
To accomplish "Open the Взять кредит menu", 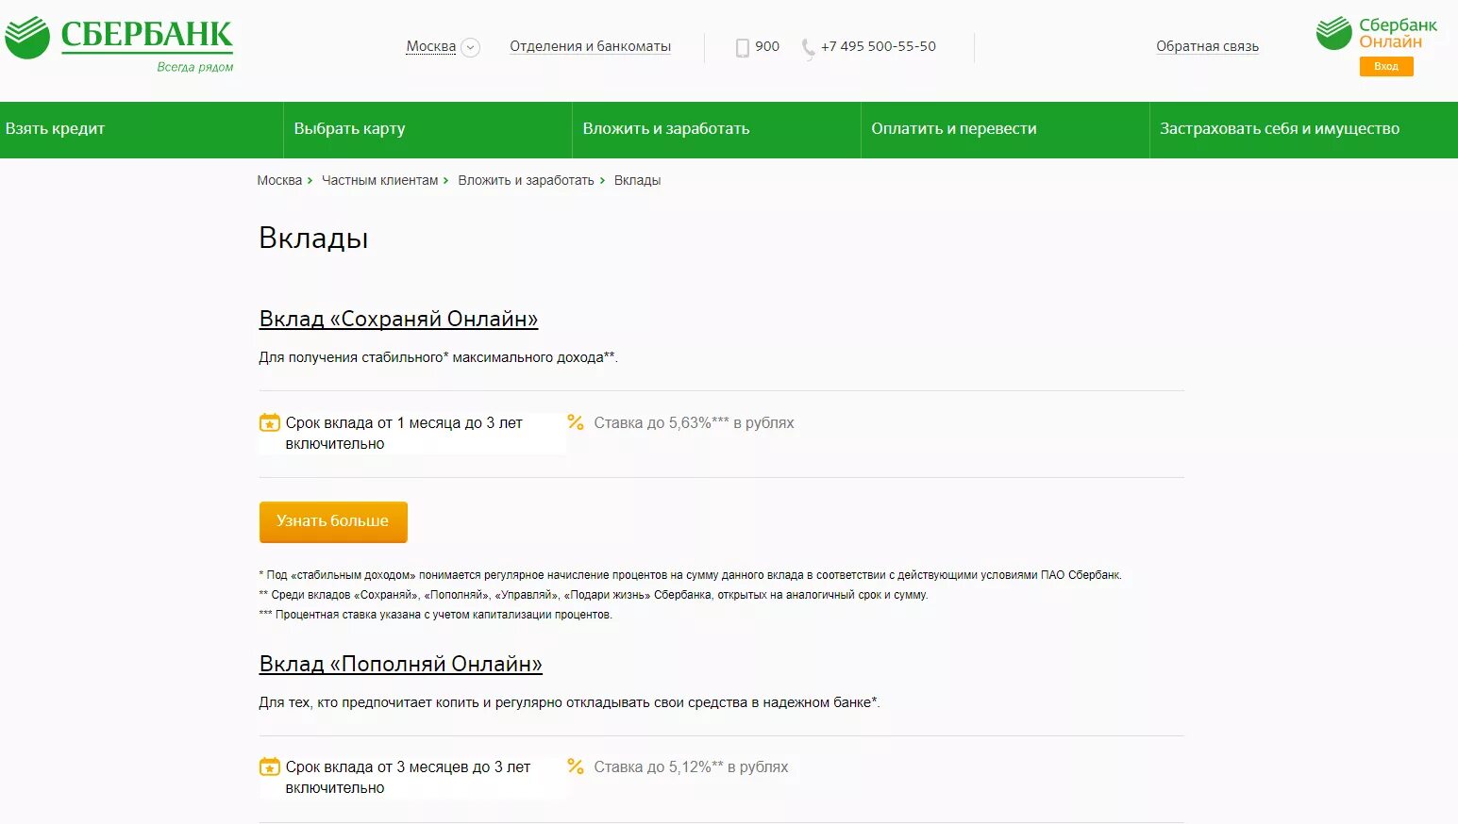I will 142,129.
